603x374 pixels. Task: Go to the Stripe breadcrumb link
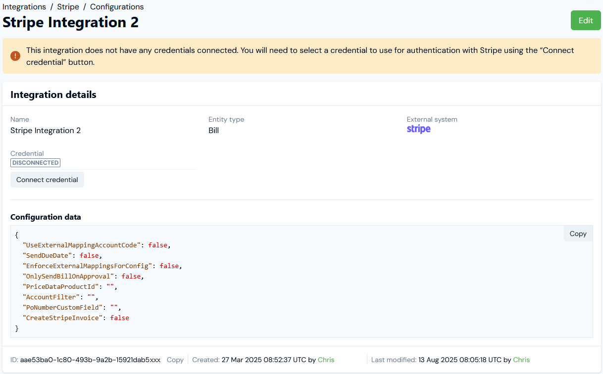tap(68, 7)
